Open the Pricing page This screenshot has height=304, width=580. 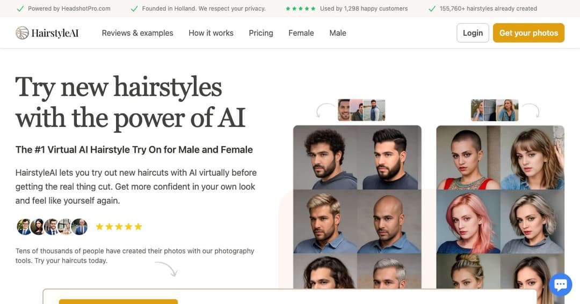coord(261,33)
